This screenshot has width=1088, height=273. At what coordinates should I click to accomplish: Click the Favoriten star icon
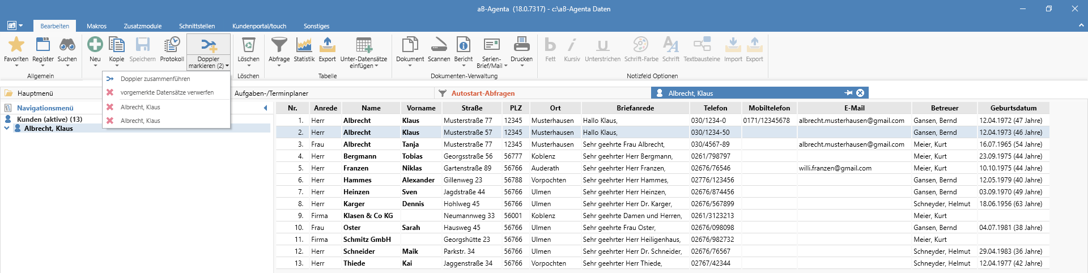tap(16, 44)
